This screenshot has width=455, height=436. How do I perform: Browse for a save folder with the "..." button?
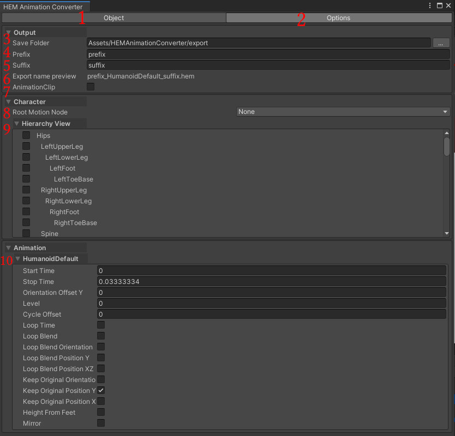click(x=441, y=43)
